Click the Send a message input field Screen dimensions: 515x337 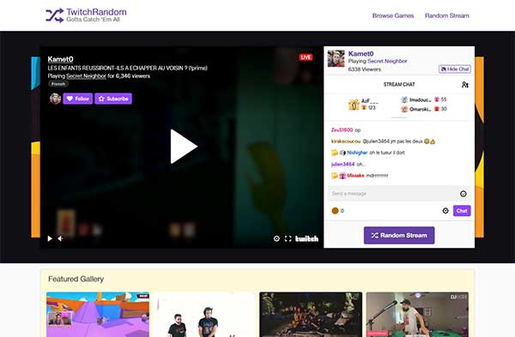399,194
